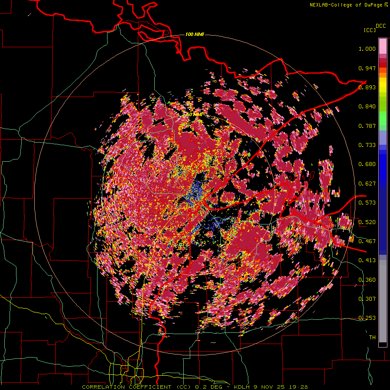The height and width of the screenshot is (390, 390).
Task: Select the 0.893 scale value
Action: click(367, 87)
